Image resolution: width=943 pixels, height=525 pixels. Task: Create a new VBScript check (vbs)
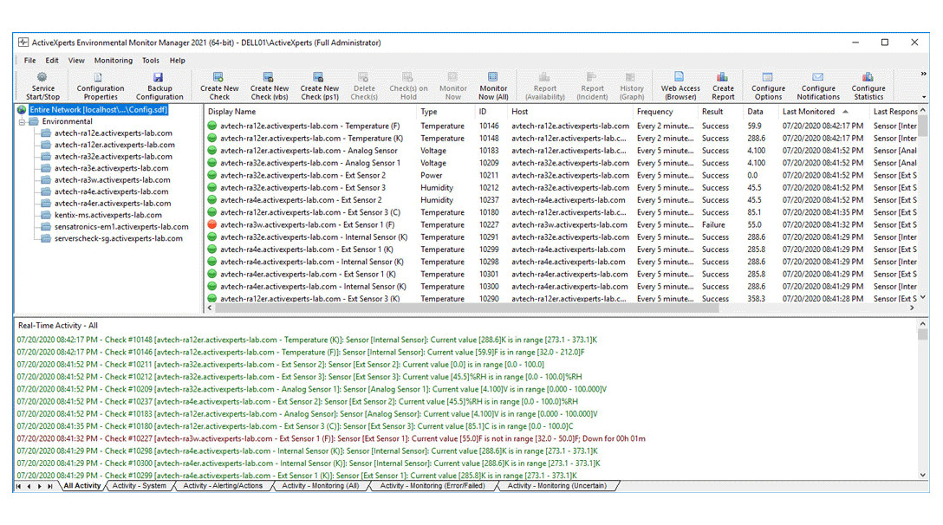269,86
